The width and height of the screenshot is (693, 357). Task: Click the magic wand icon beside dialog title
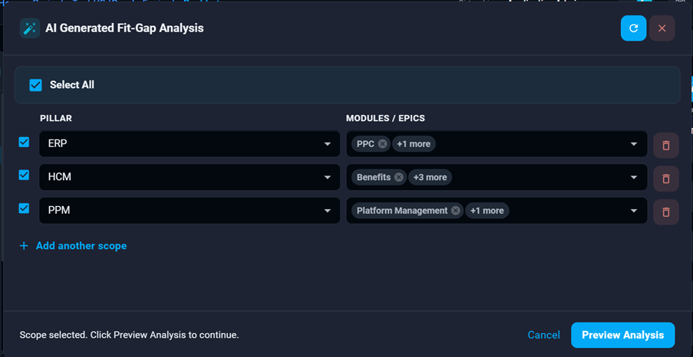click(30, 28)
